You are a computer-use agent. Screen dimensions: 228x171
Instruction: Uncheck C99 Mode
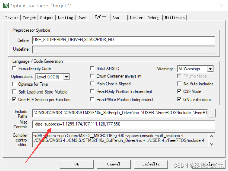[x=179, y=91]
